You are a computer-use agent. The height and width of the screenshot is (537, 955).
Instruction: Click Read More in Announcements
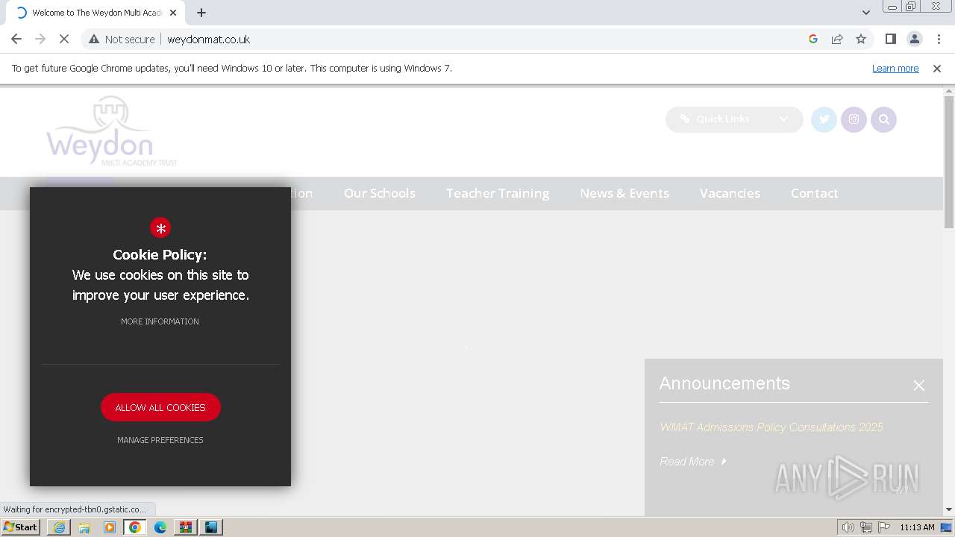pos(692,462)
